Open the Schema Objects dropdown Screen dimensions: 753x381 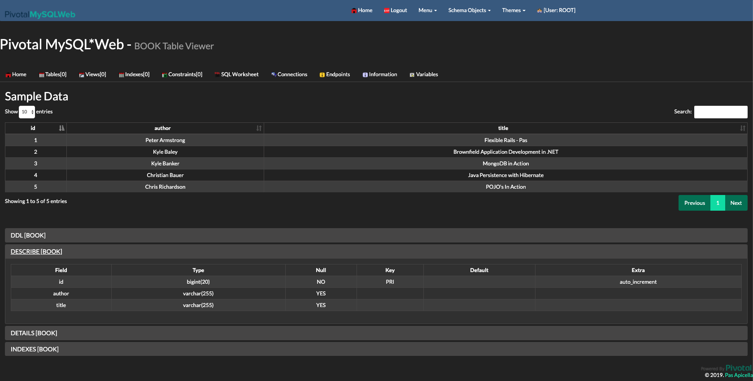pos(469,10)
